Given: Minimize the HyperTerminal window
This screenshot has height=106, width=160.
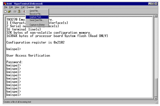Looking at the screenshot, I should coord(150,4).
